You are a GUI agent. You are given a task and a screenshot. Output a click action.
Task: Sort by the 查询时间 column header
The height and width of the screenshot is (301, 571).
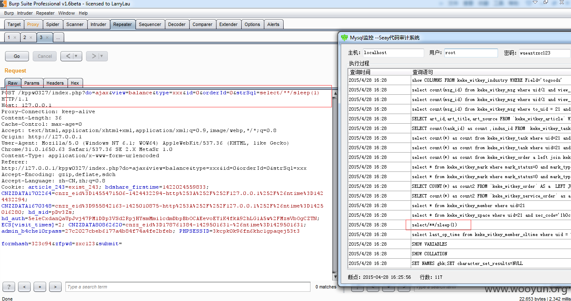point(379,72)
